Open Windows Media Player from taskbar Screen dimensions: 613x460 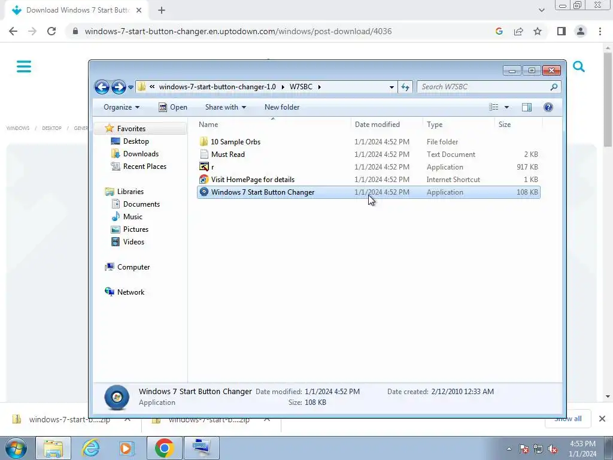[x=127, y=448]
